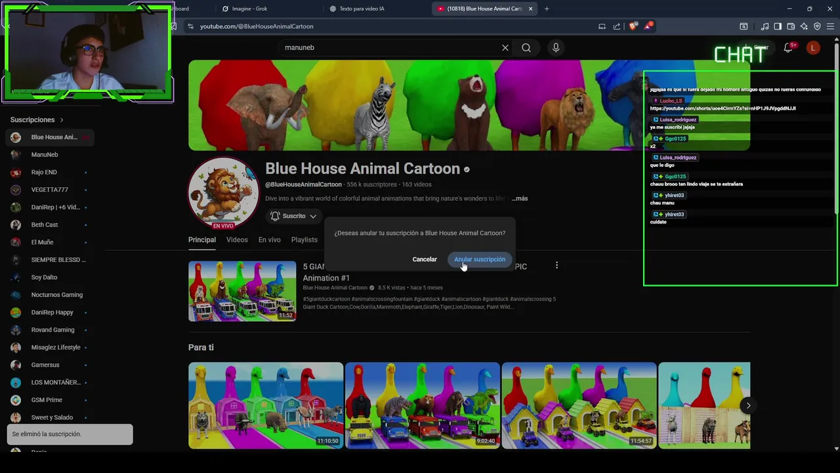Expand channel description with ...más
The image size is (840, 473).
(520, 198)
